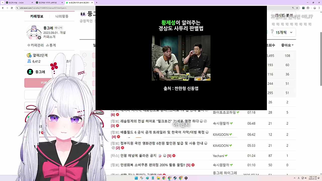This screenshot has height=181, width=322.
Task: Show hidden system tray icons
Action: coord(295,178)
